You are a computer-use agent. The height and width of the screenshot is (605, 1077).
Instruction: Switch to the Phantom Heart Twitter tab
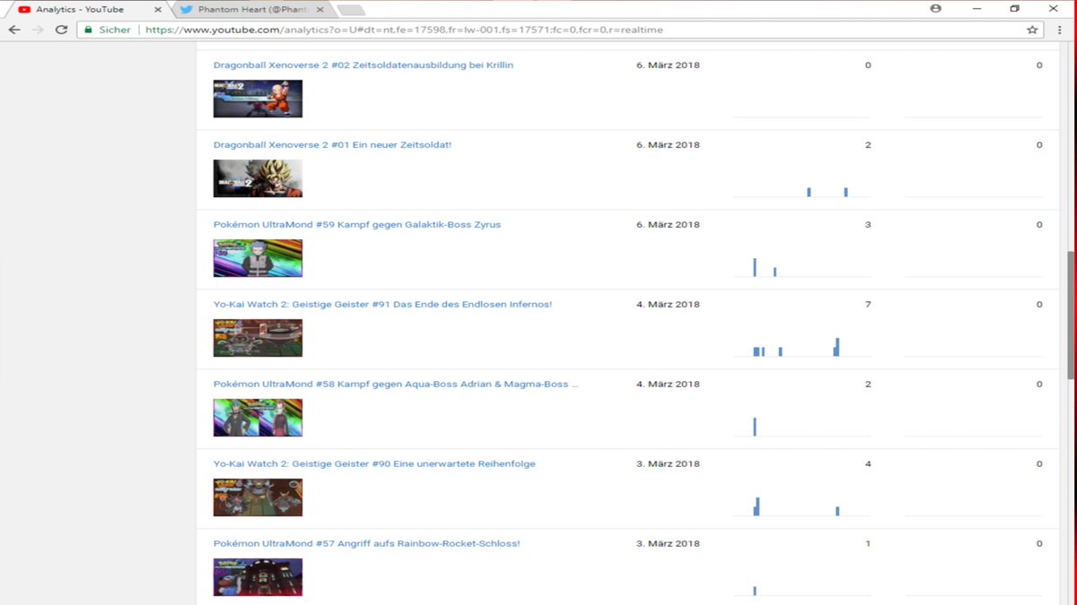click(251, 9)
